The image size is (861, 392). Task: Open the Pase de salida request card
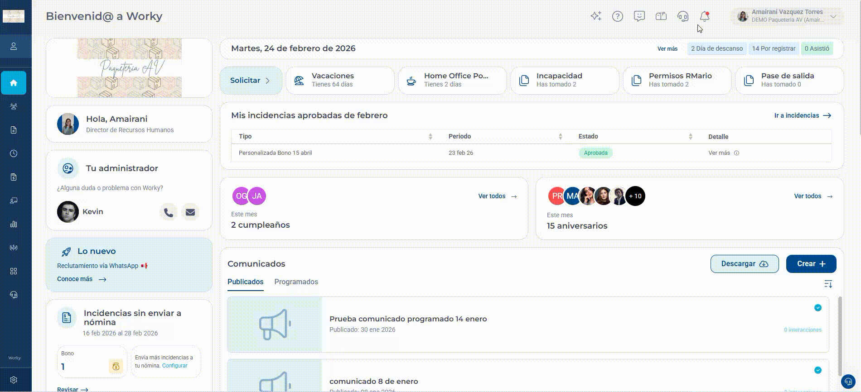click(790, 81)
